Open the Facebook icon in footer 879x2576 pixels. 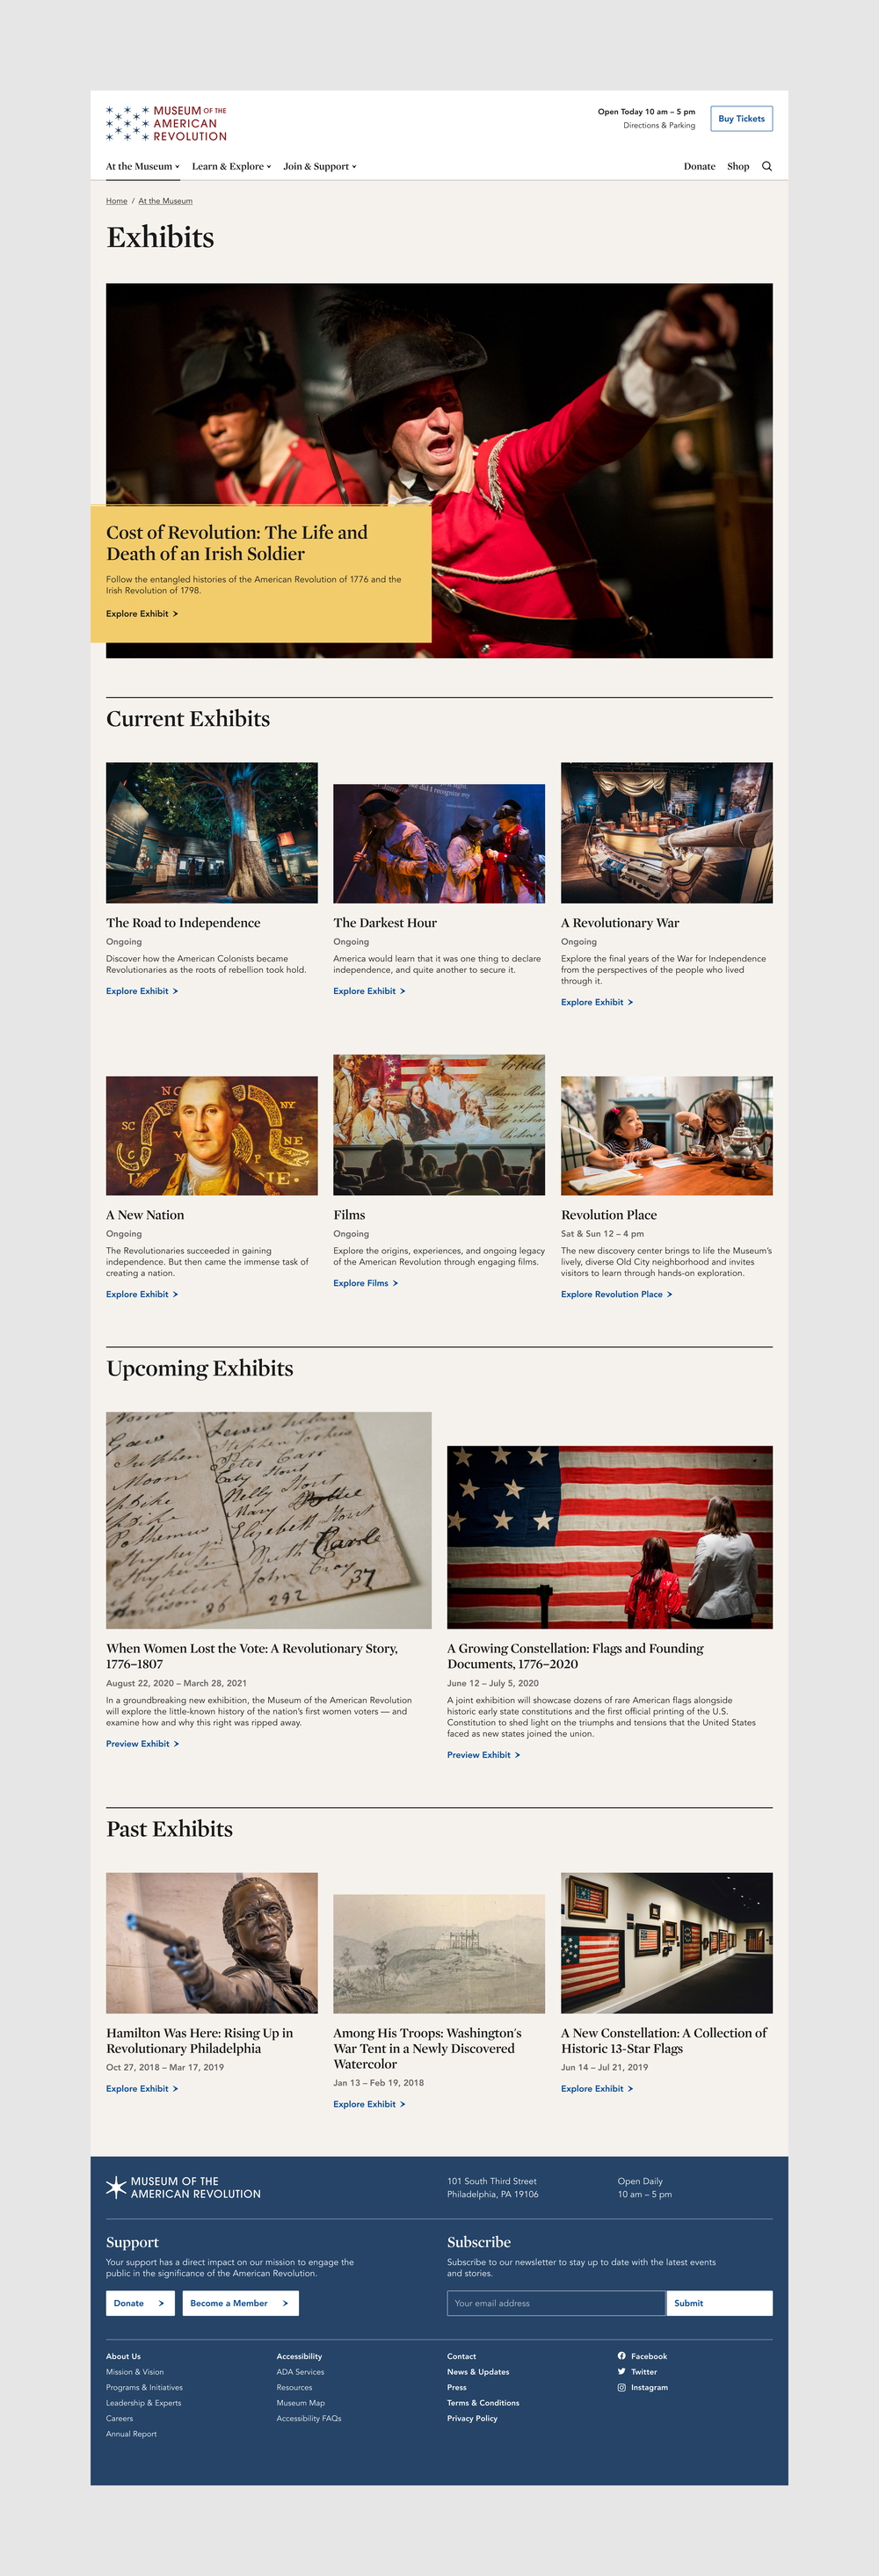click(622, 2355)
